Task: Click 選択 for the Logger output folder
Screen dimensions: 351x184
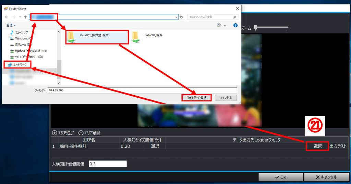Action: 317,146
